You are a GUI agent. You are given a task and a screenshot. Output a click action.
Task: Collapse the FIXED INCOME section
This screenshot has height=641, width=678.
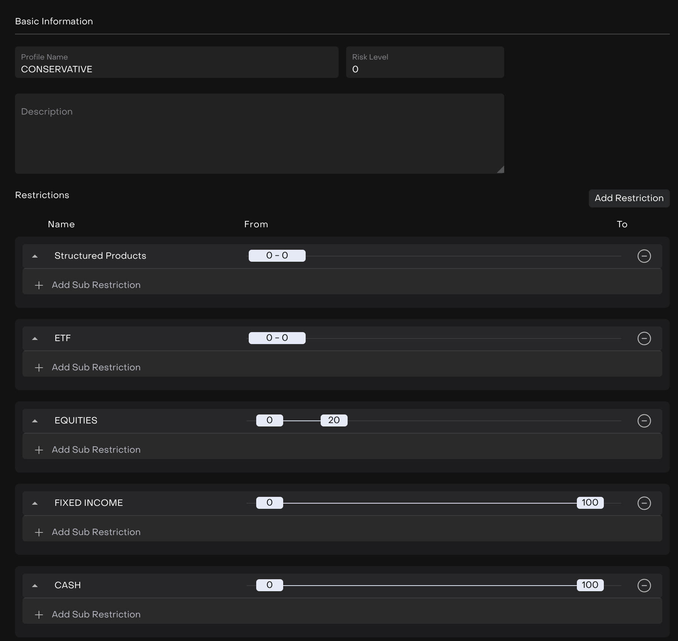(35, 503)
